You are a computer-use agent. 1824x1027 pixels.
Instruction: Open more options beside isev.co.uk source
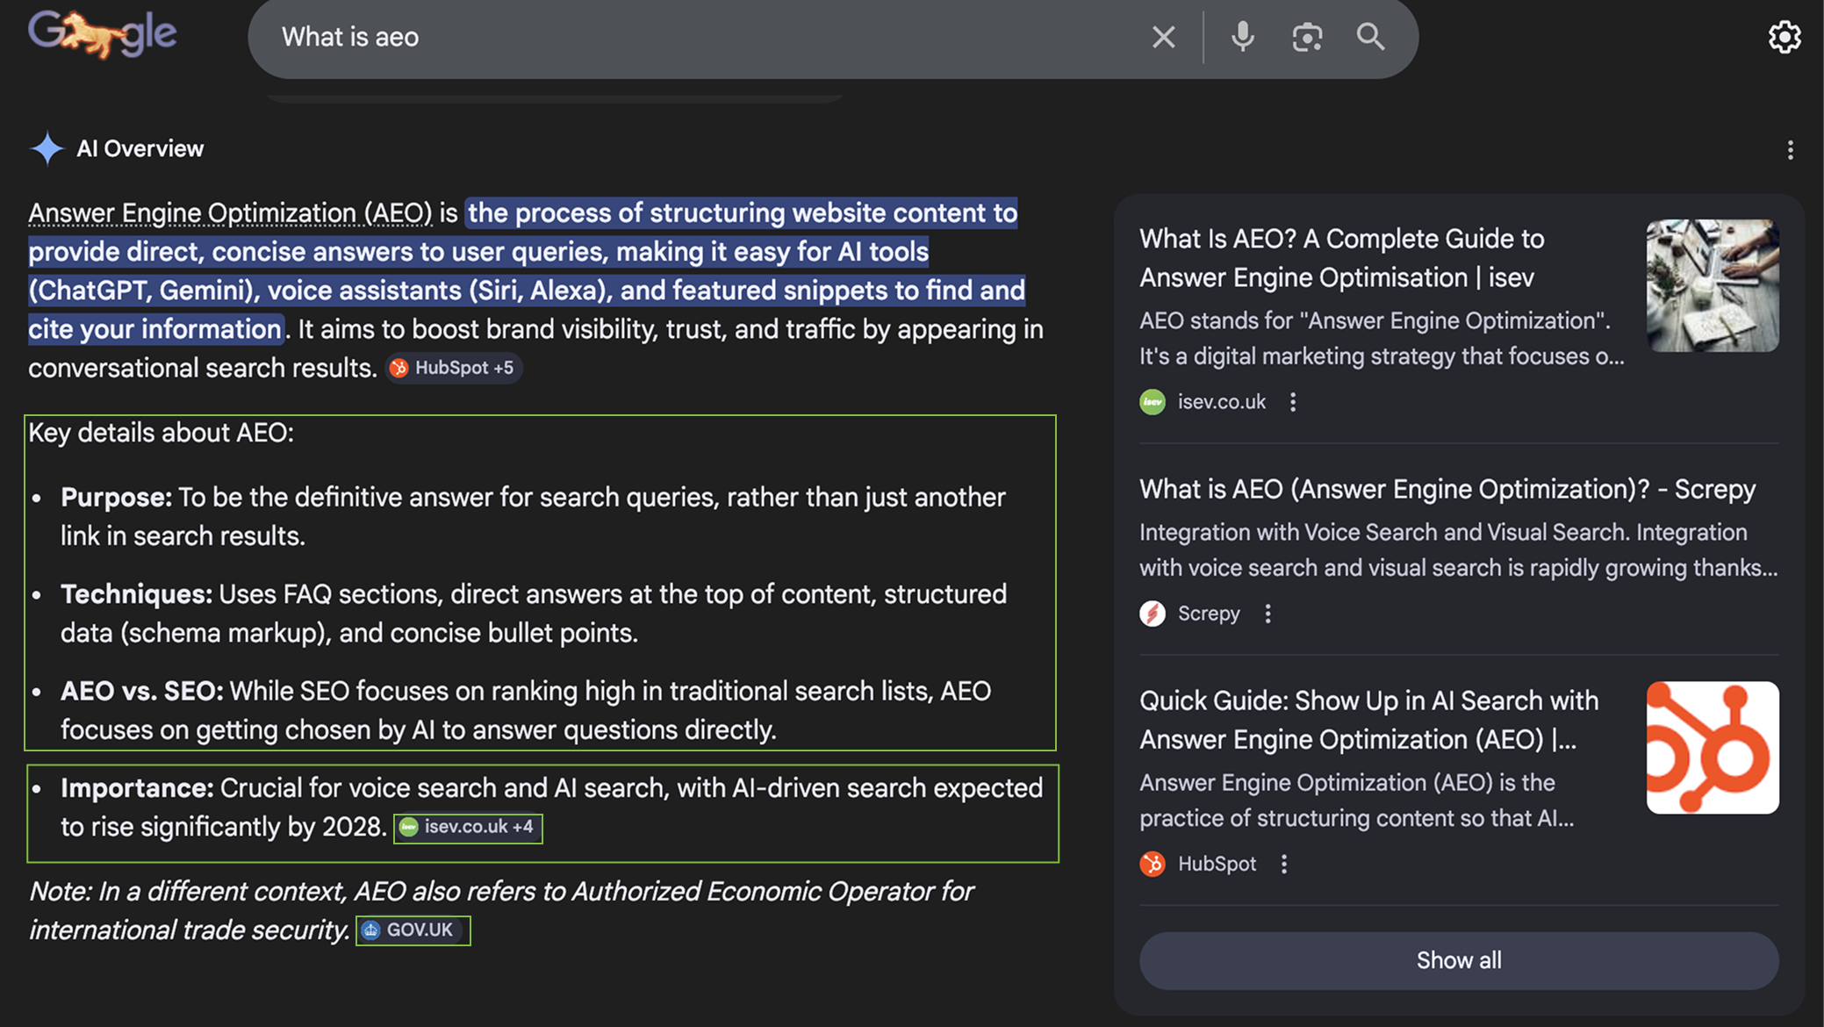(1292, 402)
